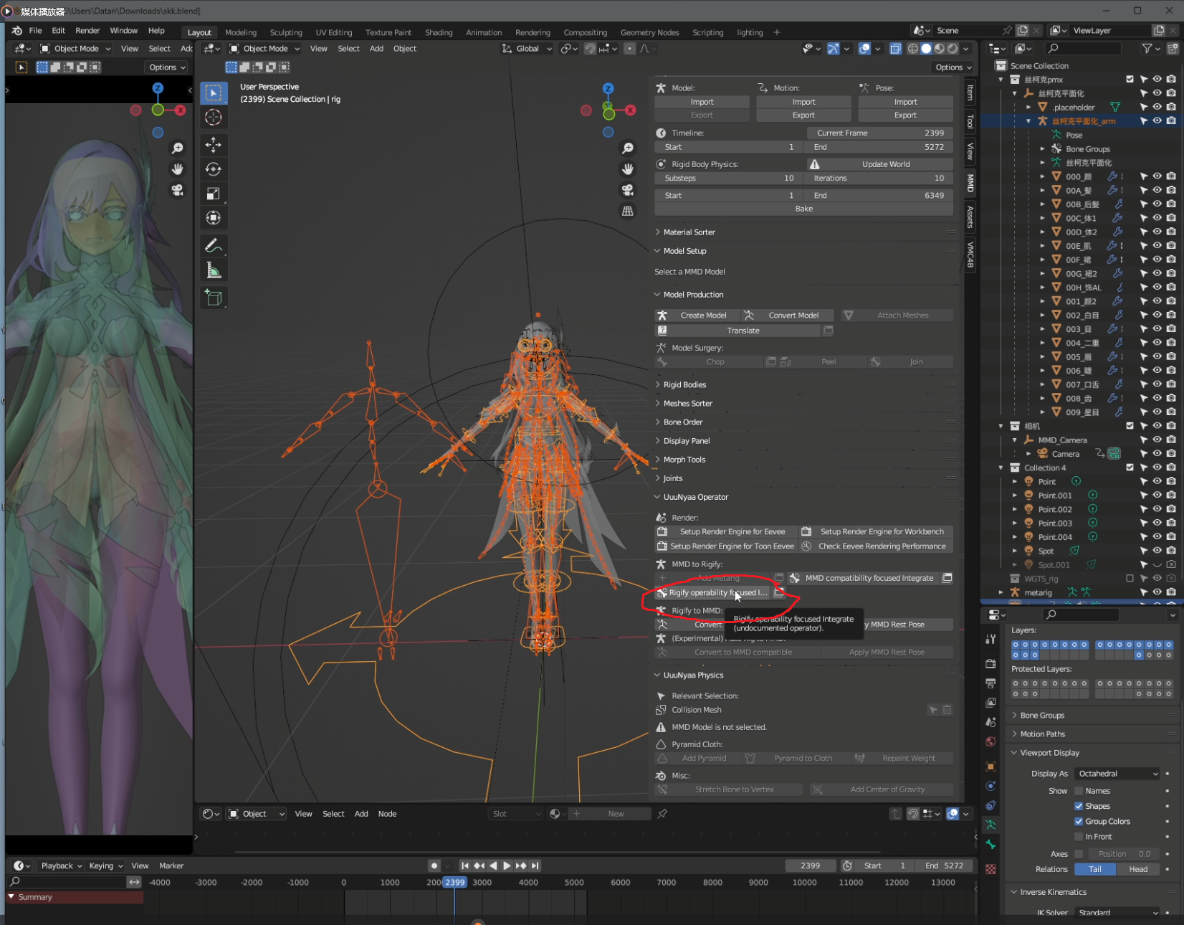Expand the Rigid Bodies section
1184x925 pixels.
point(684,385)
